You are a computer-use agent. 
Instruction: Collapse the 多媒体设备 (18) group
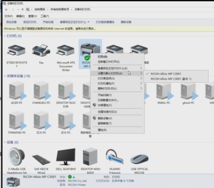tap(5, 76)
